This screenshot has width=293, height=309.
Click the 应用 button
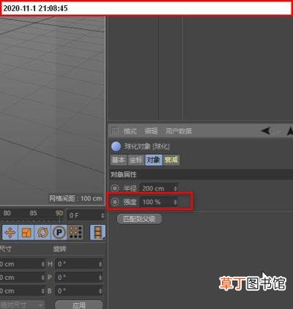79,305
